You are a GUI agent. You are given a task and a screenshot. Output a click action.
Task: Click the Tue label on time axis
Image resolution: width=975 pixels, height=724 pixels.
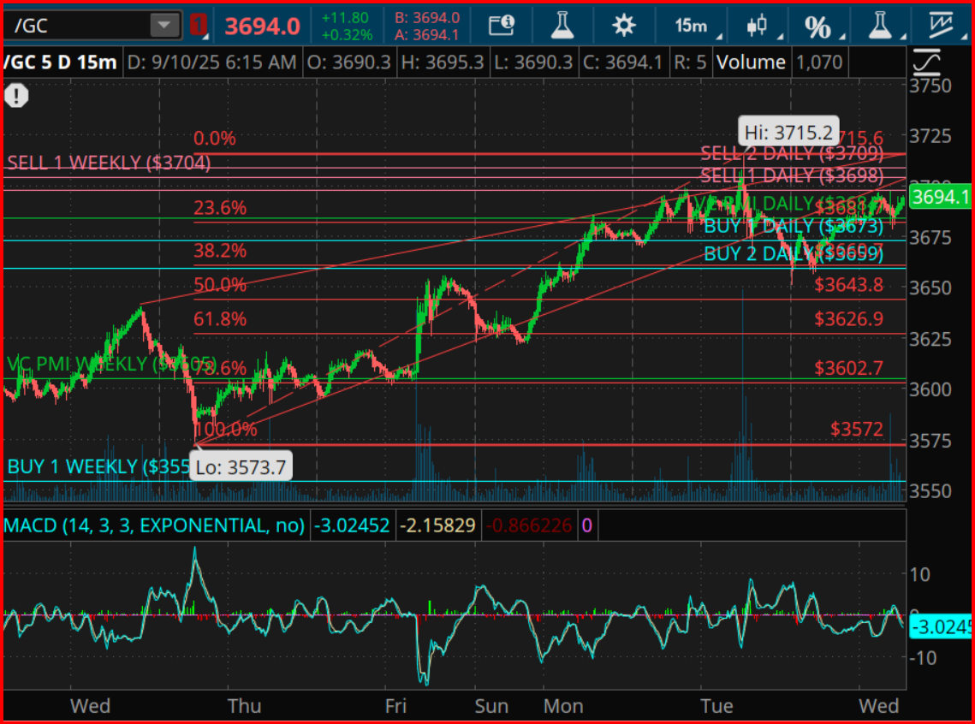(716, 706)
